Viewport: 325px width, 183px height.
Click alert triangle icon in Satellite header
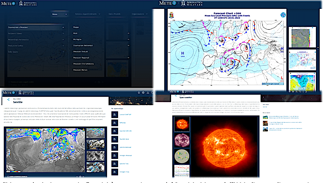coord(148,93)
